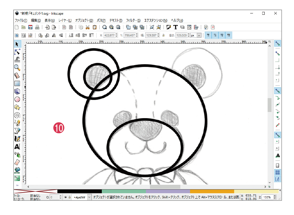Select the Gradient tool
Image resolution: width=294 pixels, height=215 pixels.
(17, 178)
